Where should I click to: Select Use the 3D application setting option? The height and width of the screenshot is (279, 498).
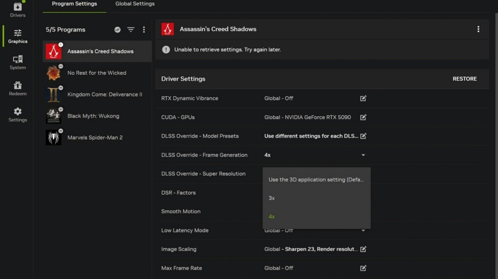click(316, 180)
